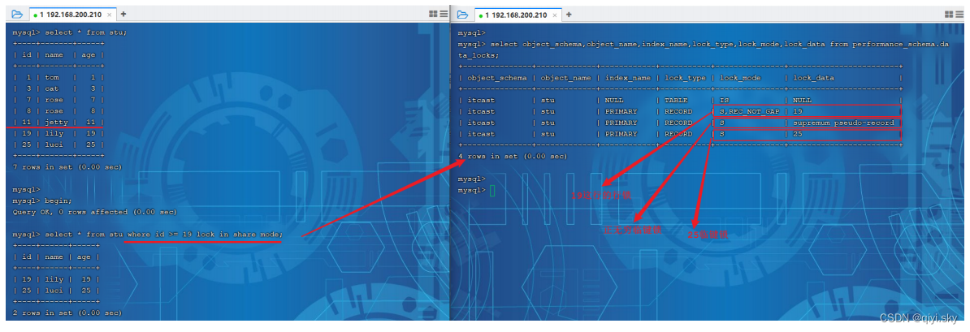Viewport: 970px width, 332px height.
Task: Select 'rose' in the id 7 row
Action: tap(54, 100)
